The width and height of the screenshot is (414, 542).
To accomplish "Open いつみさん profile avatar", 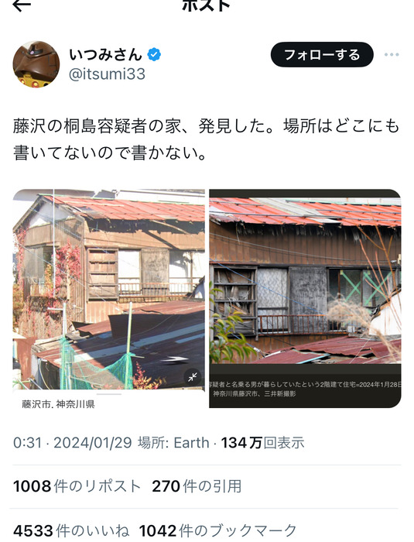I will (36, 64).
